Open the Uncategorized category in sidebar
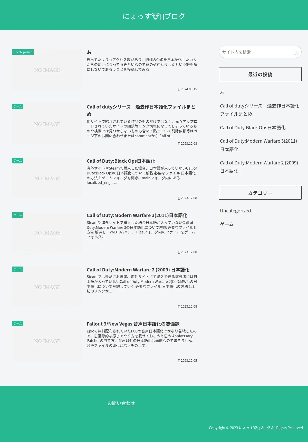This screenshot has height=442, width=308. pos(235,211)
